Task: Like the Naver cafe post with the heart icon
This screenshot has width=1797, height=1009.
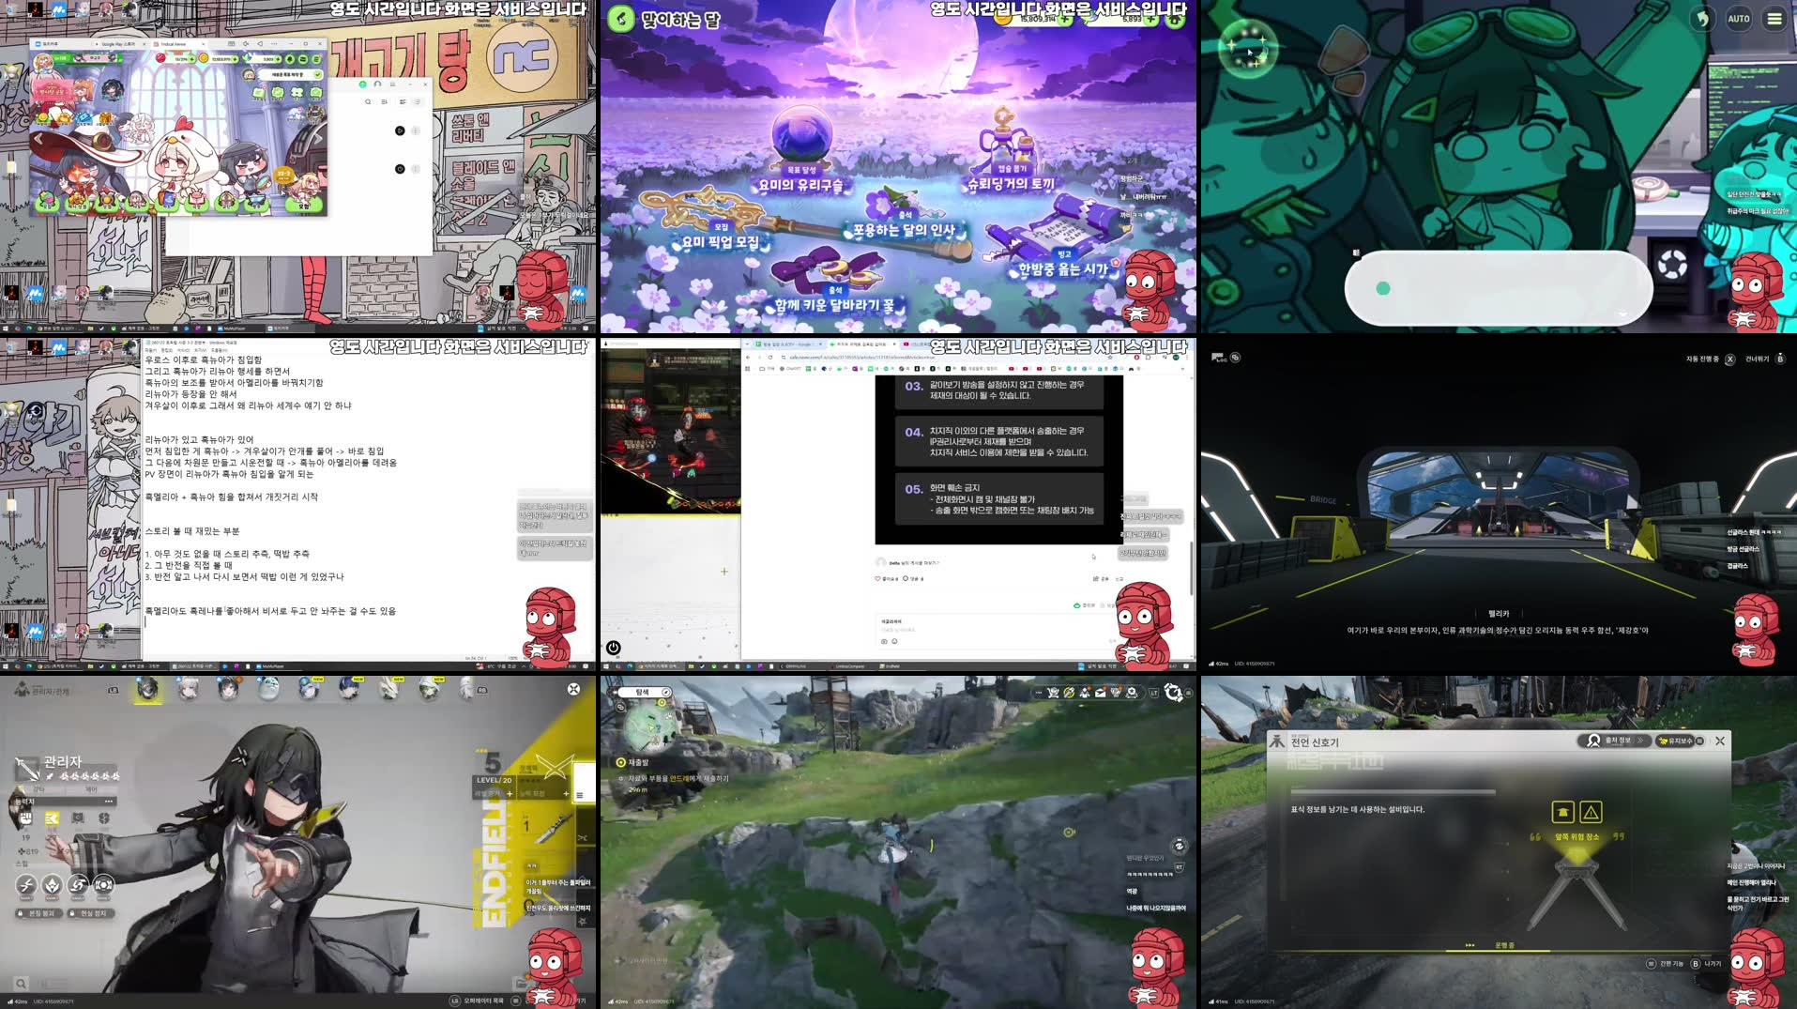Action: [x=878, y=579]
